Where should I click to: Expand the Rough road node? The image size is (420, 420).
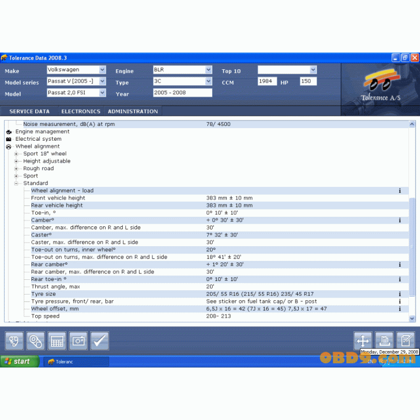pyautogui.click(x=16, y=169)
